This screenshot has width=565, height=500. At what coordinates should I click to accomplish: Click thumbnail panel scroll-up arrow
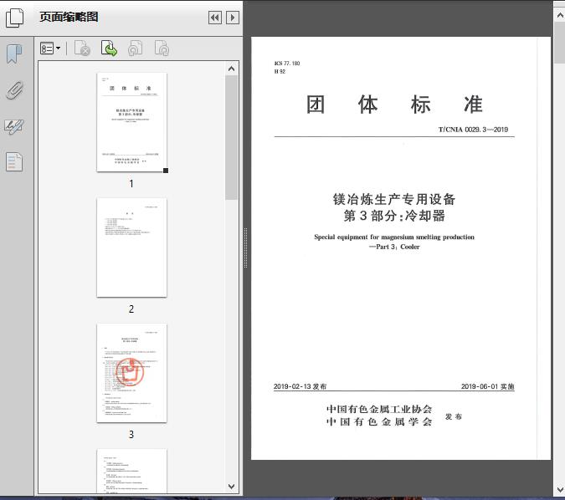coord(231,69)
